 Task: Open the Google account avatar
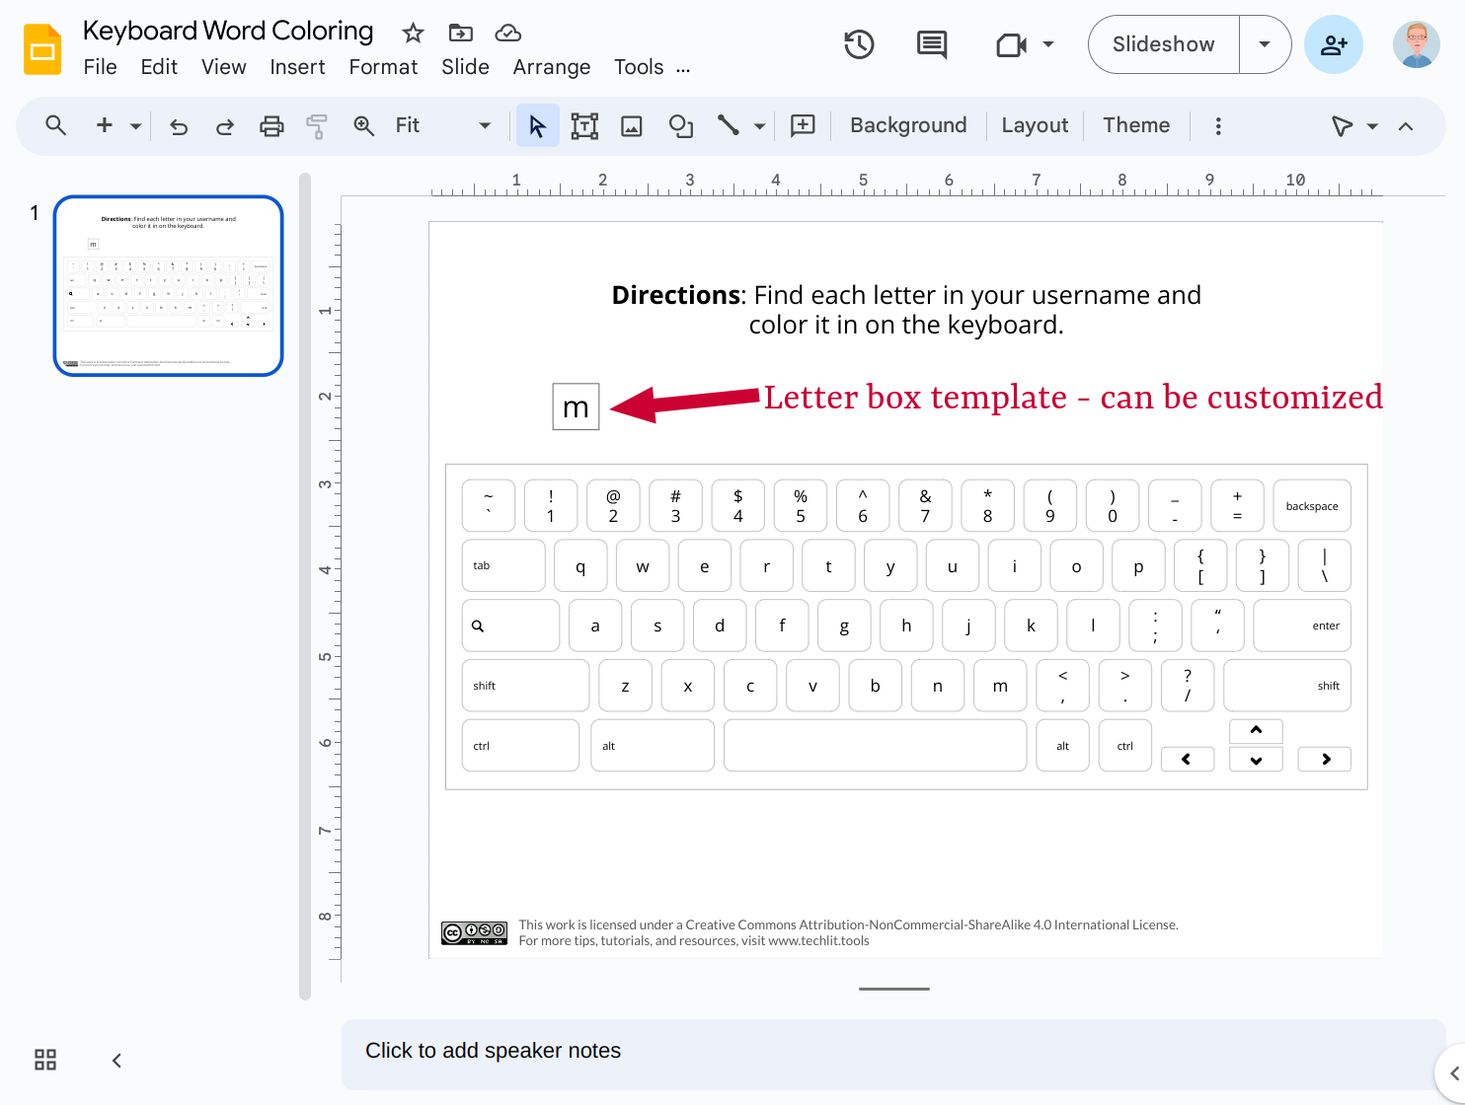tap(1417, 44)
